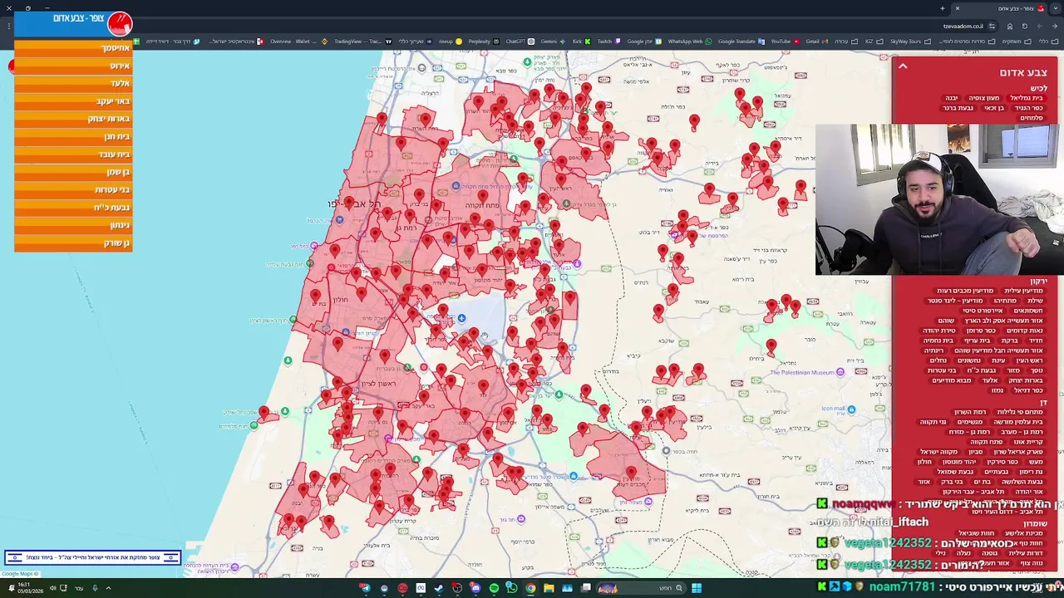Select בארות יצחק in the orange list
Viewport: 1064px width, 598px height.
click(73, 119)
